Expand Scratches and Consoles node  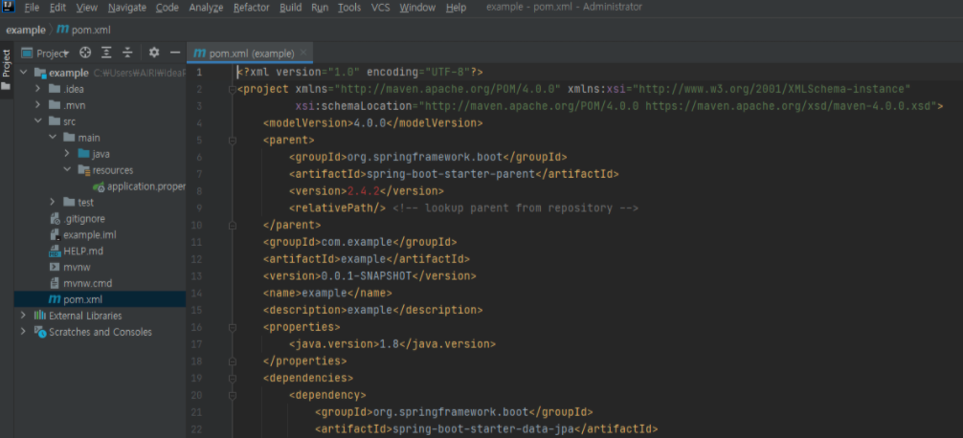(24, 332)
